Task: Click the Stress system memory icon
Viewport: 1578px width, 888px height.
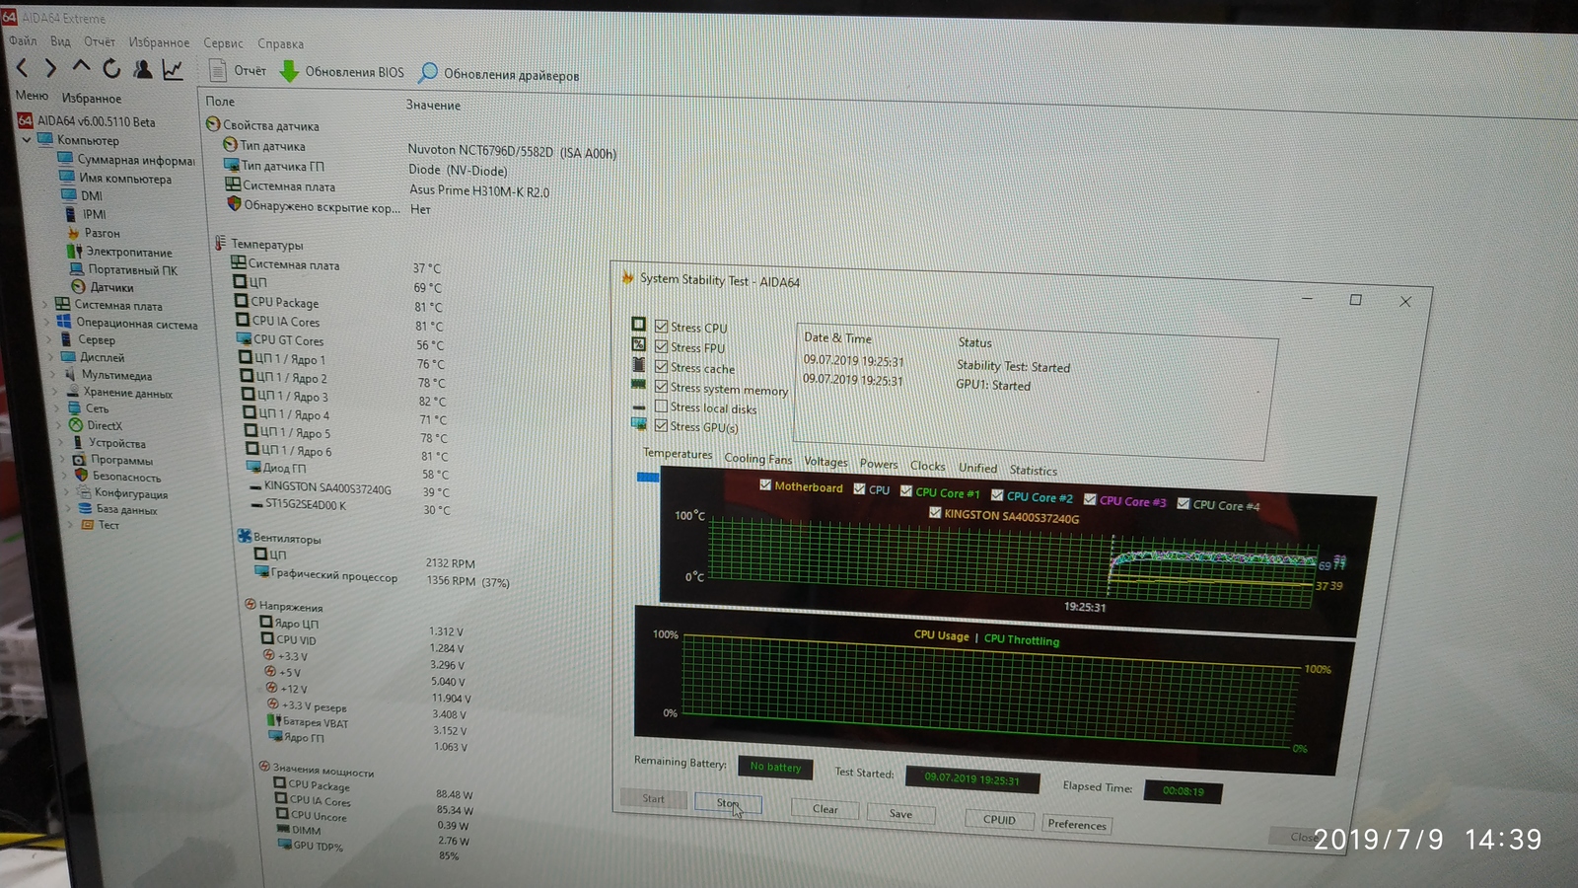Action: [638, 384]
